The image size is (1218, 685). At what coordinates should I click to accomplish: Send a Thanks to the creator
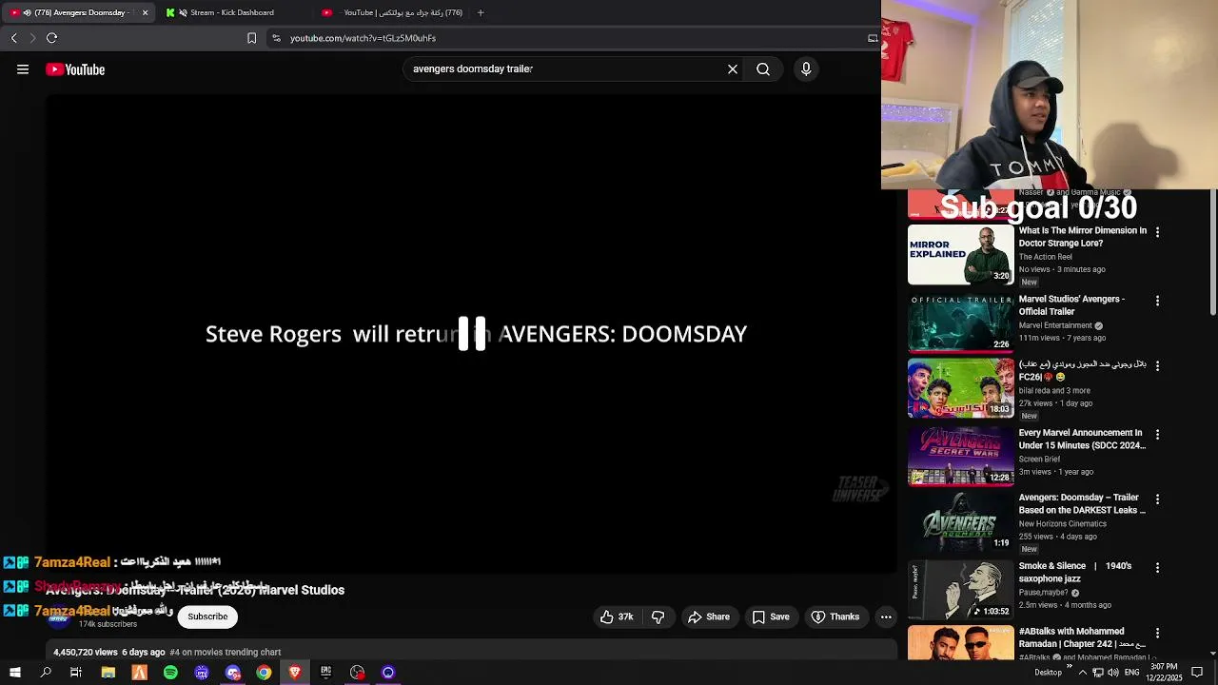coord(835,616)
